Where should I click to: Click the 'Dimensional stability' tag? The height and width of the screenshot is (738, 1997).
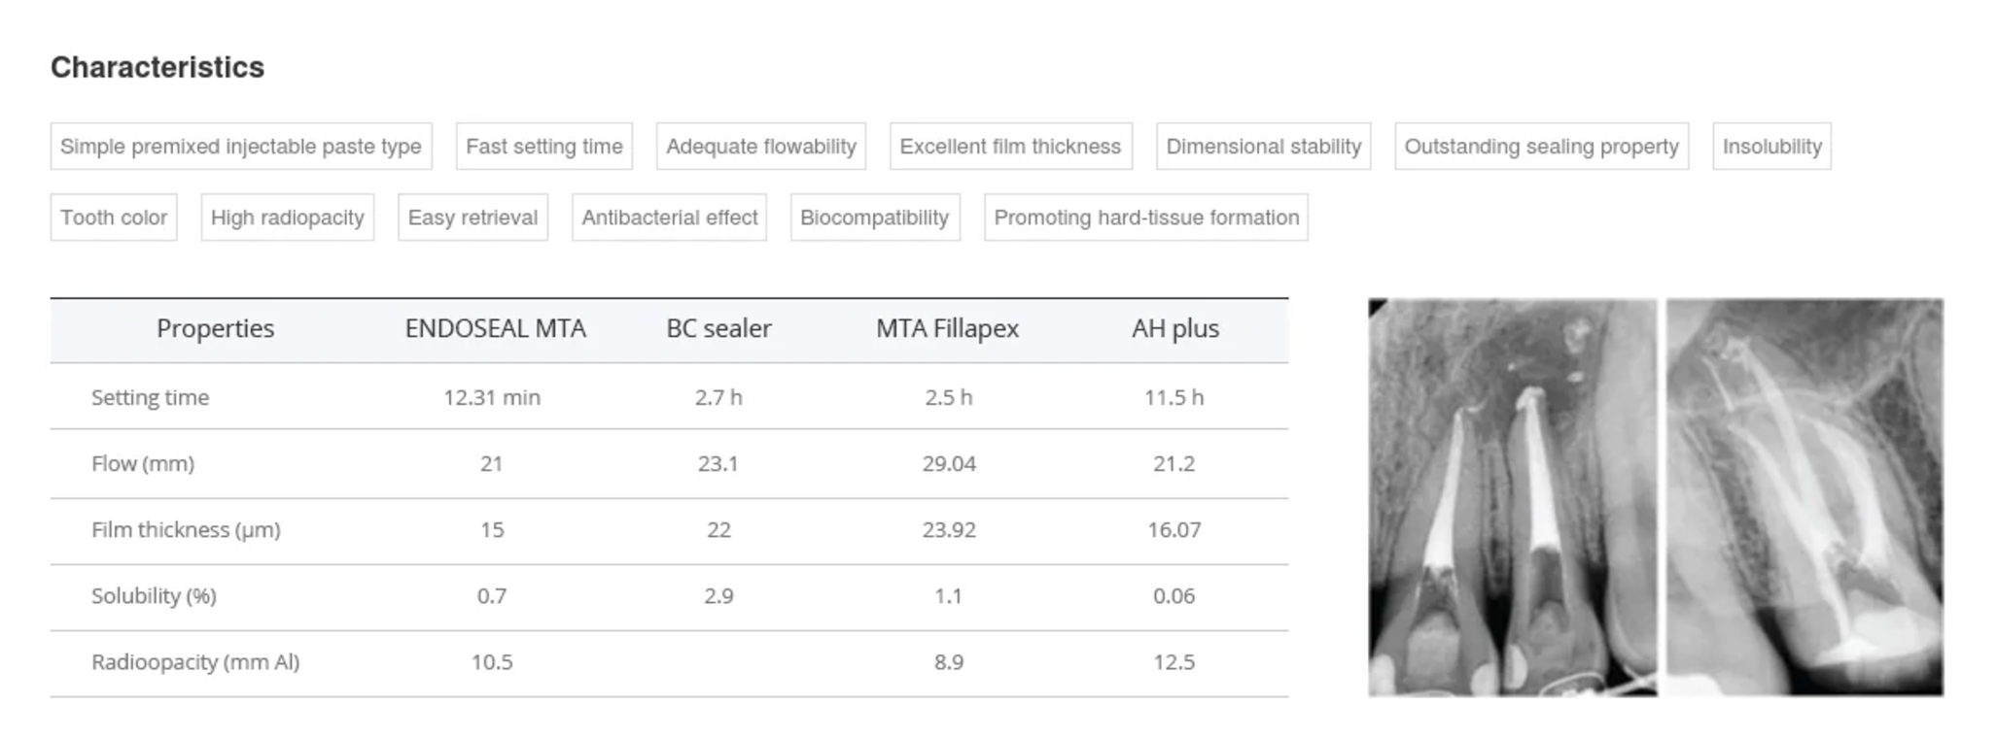click(x=1263, y=147)
